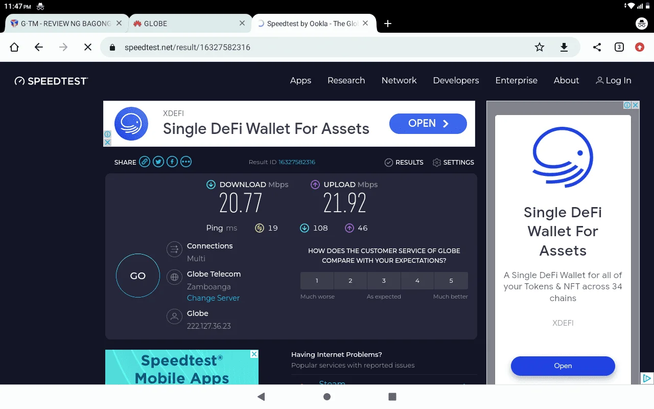
Task: Click the download speed value 20.77
Action: [x=241, y=203]
